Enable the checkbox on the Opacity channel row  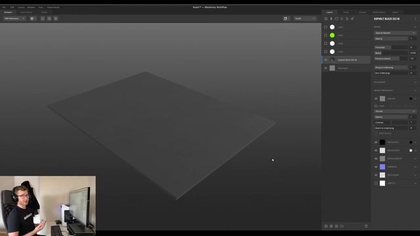376,184
